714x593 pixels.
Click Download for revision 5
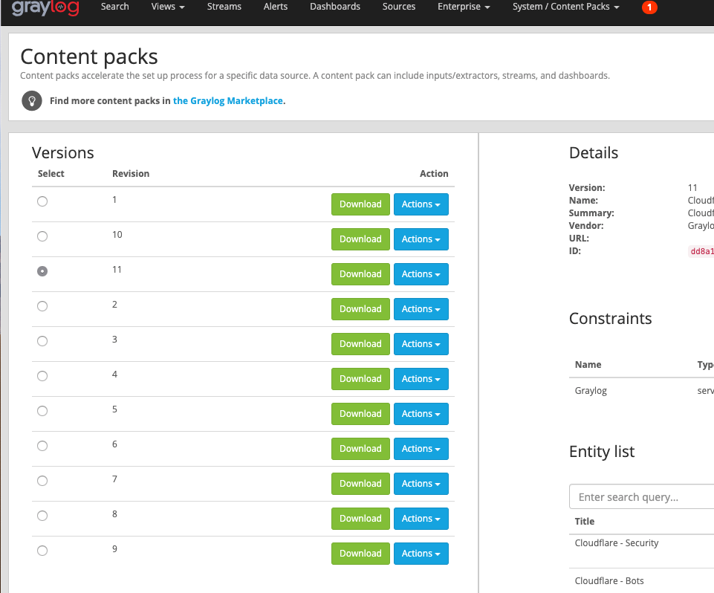coord(360,414)
